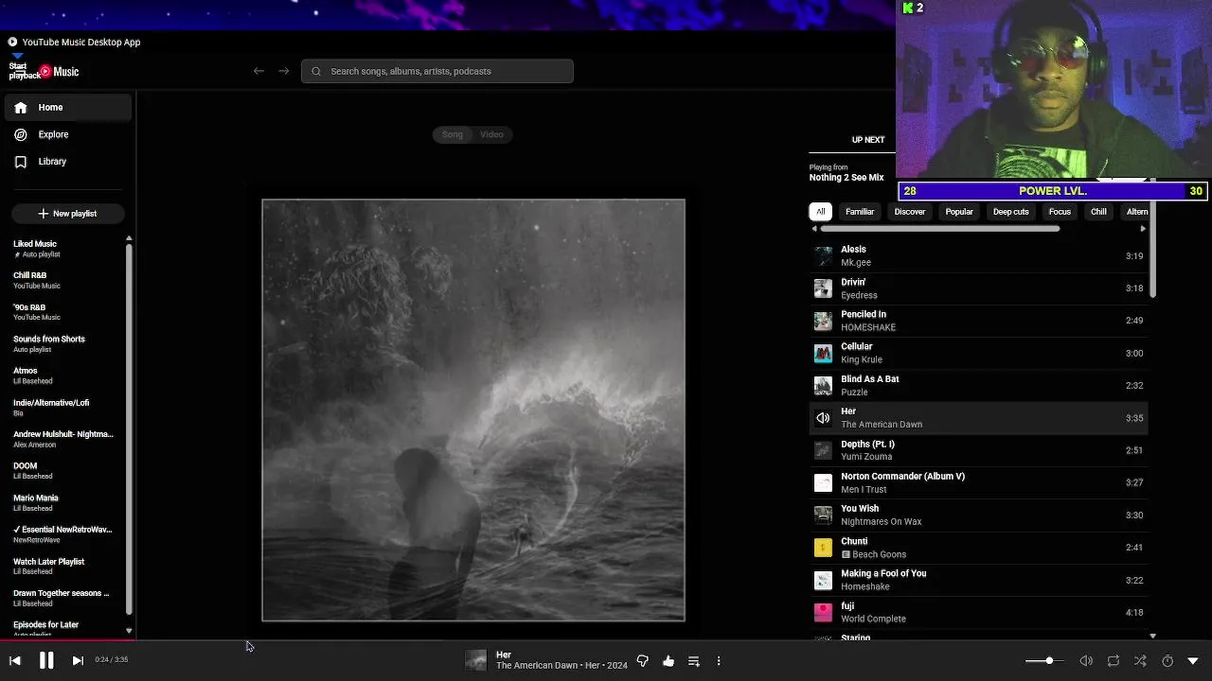Pause the current song
Image resolution: width=1212 pixels, height=681 pixels.
(46, 661)
